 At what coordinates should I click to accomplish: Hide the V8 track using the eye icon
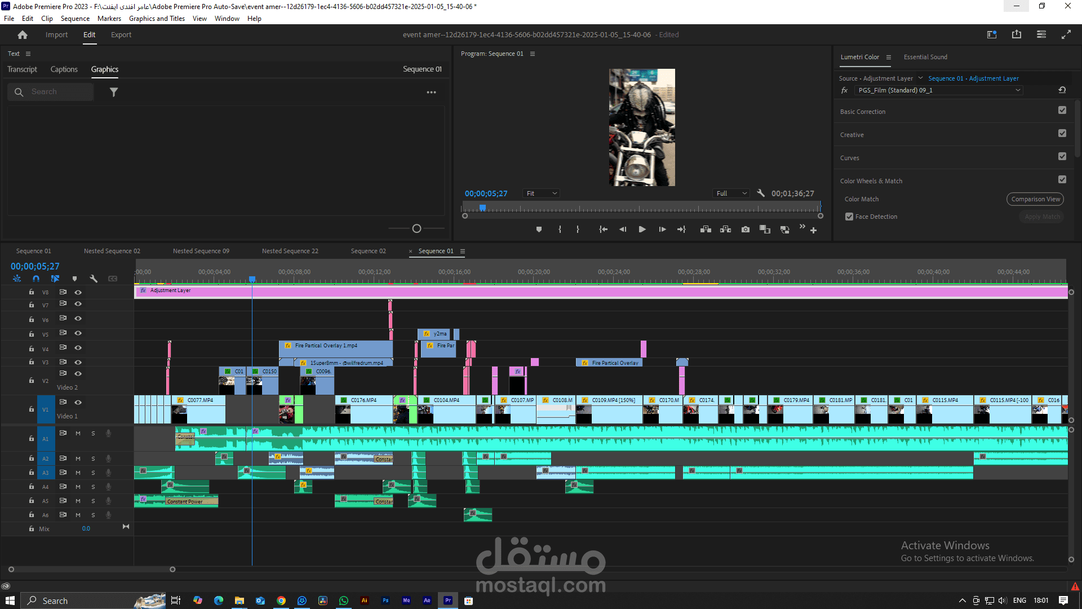[78, 292]
